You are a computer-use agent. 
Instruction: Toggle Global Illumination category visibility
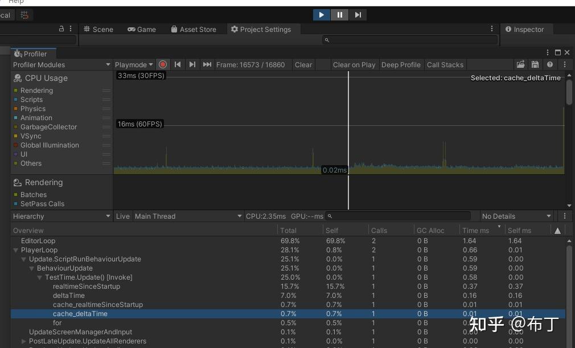point(16,145)
